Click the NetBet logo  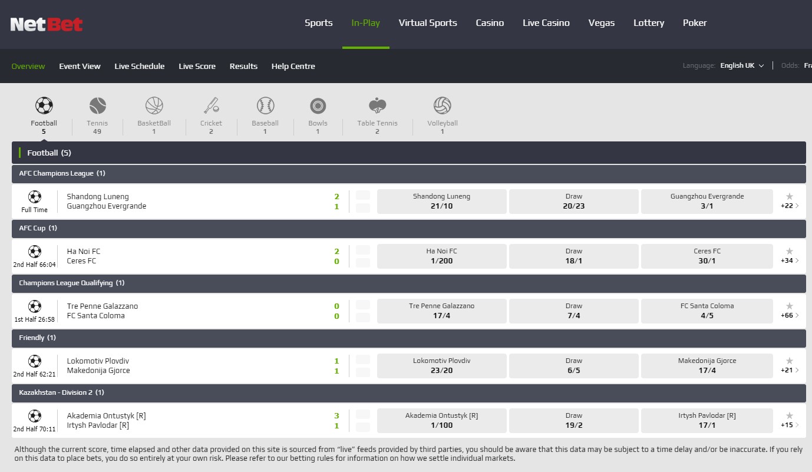[x=47, y=24]
